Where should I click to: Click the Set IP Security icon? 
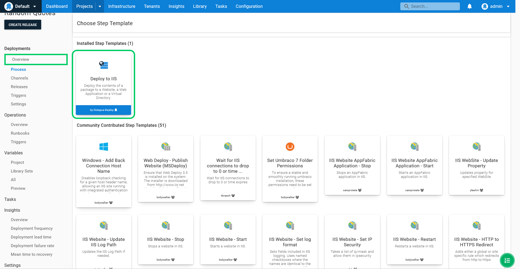click(352, 225)
